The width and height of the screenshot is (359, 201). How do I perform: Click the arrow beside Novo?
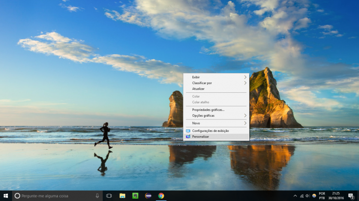(245, 123)
